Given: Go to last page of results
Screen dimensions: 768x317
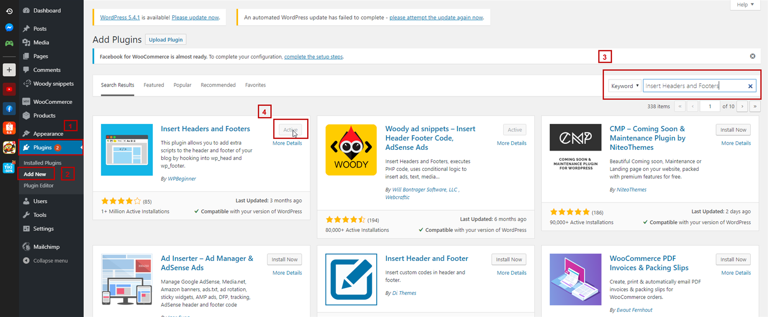Looking at the screenshot, I should 755,106.
